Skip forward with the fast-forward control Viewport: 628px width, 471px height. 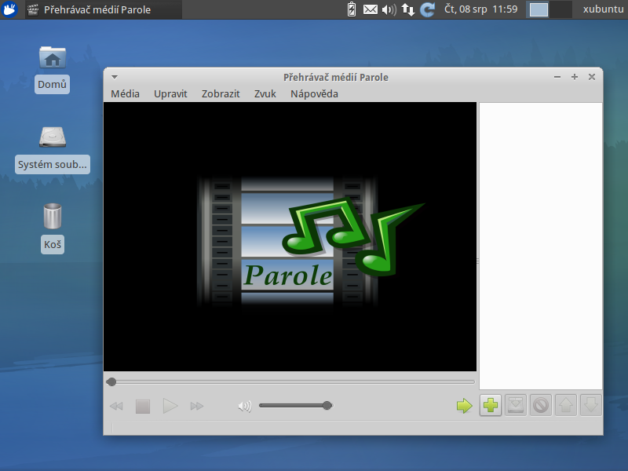[196, 405]
